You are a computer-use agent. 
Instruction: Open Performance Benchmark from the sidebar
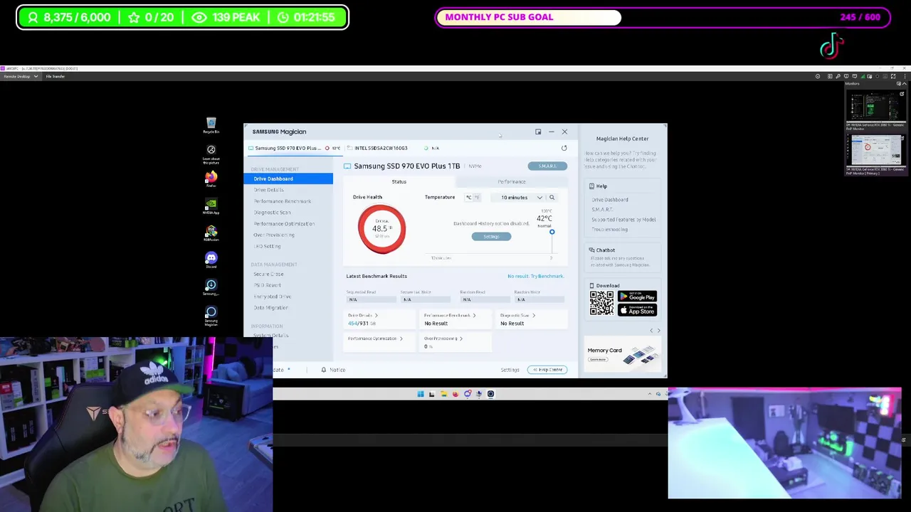coord(283,201)
